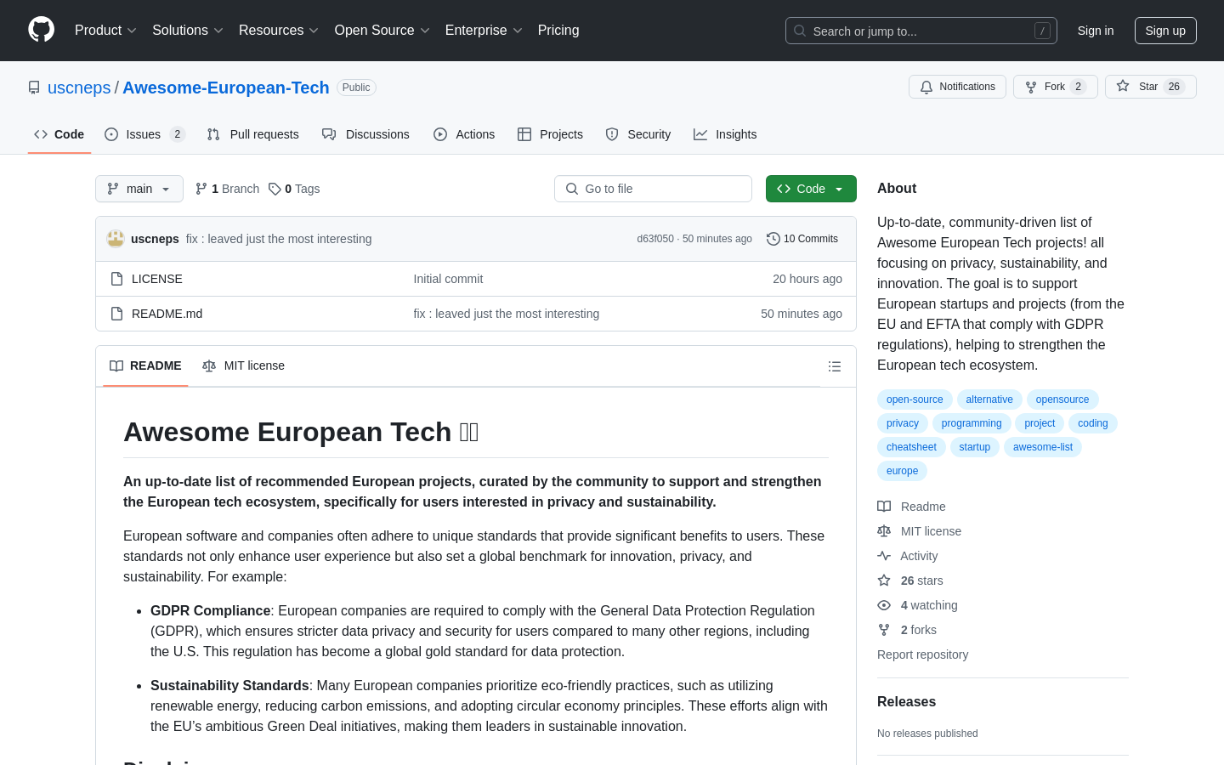The height and width of the screenshot is (765, 1224).
Task: Click Sign in
Action: (x=1096, y=31)
